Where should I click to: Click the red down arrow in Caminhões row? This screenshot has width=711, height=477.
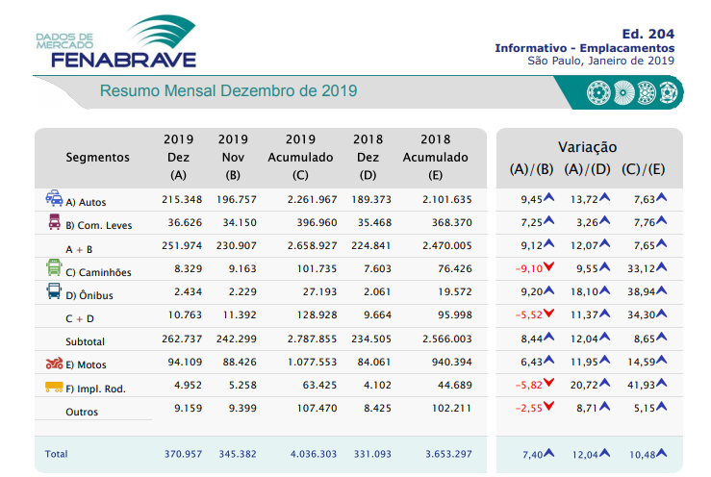549,268
